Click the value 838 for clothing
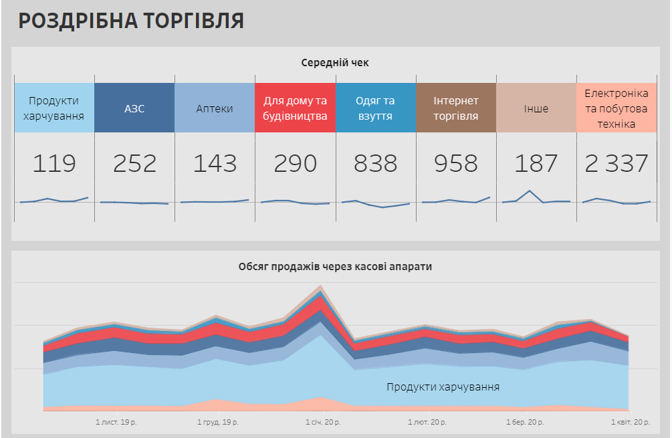 click(375, 163)
